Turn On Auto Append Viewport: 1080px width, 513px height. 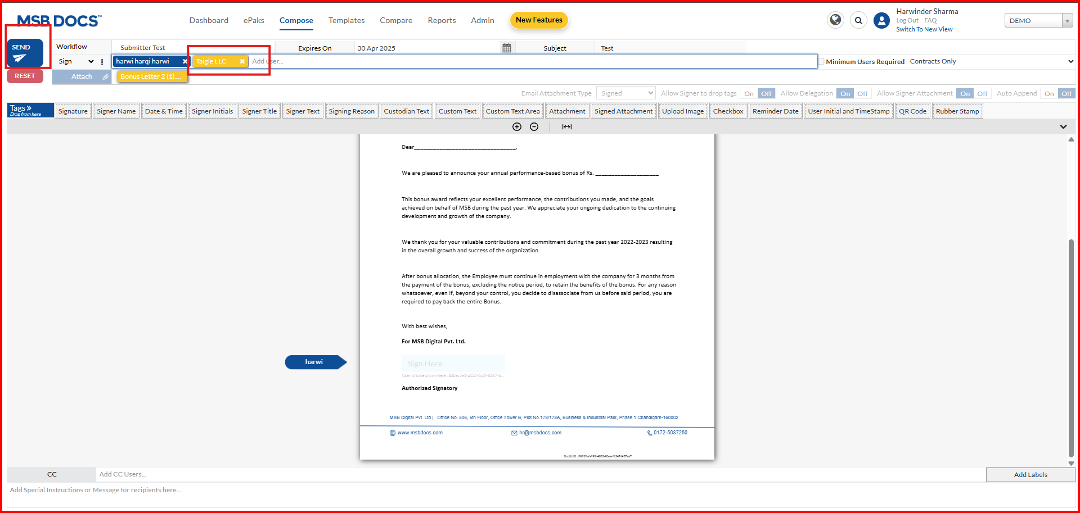click(x=1048, y=94)
